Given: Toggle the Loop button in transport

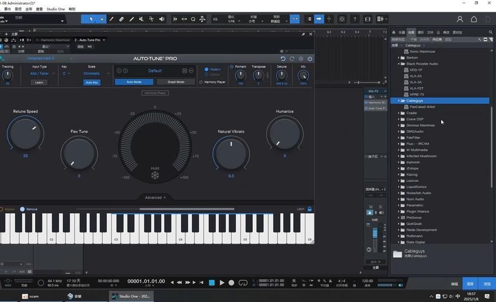Looking at the screenshot, I should tap(243, 283).
